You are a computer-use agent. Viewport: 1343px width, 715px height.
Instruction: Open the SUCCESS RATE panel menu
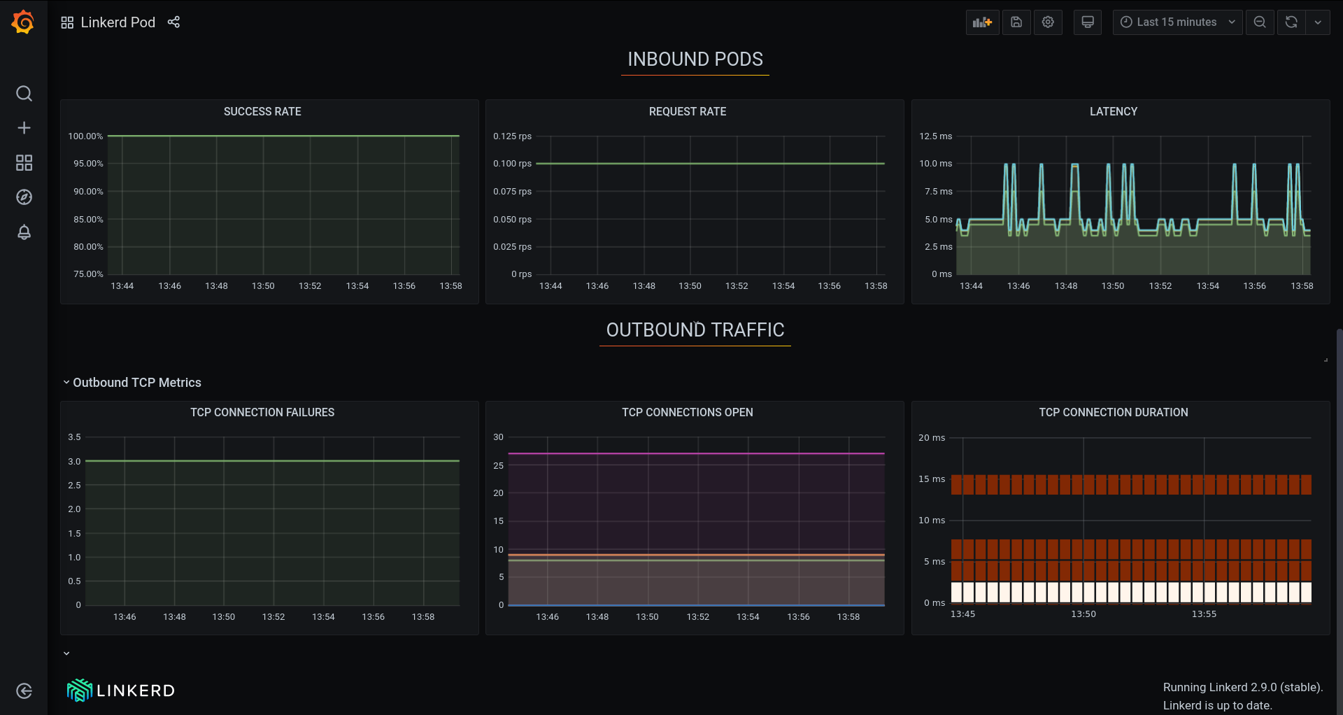[262, 111]
